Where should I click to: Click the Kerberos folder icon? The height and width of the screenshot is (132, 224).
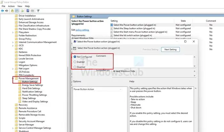pos(16,52)
